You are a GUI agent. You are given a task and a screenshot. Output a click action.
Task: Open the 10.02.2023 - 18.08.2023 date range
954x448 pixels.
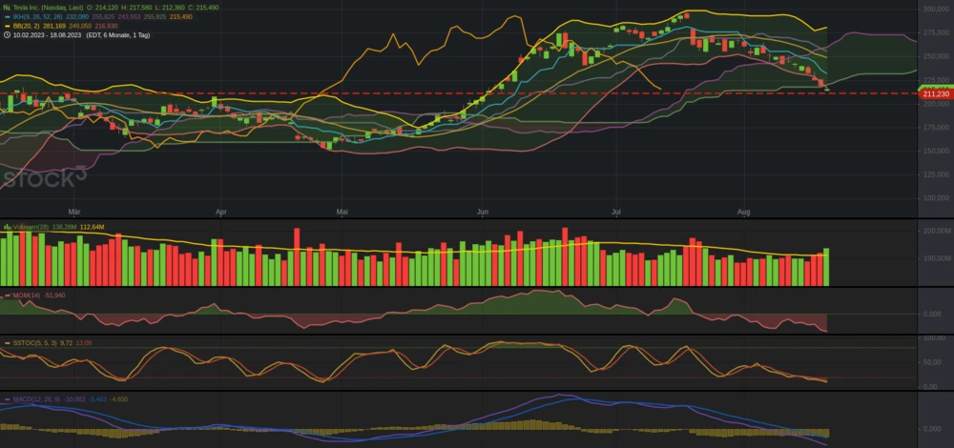47,35
